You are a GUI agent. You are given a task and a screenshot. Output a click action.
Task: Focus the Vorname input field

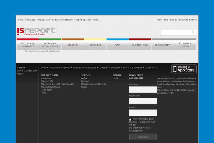point(143,89)
